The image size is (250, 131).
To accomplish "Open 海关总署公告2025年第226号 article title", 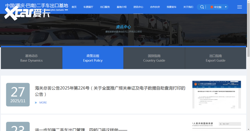I will pyautogui.click(x=110, y=91).
